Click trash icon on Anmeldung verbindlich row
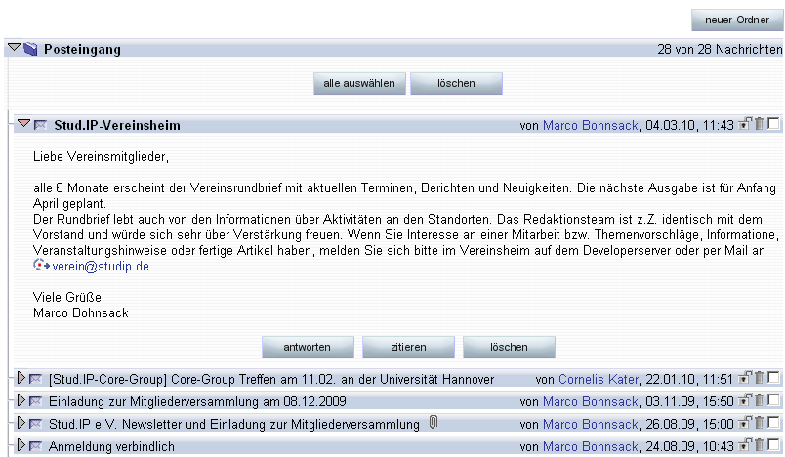The height and width of the screenshot is (457, 785). click(x=759, y=444)
